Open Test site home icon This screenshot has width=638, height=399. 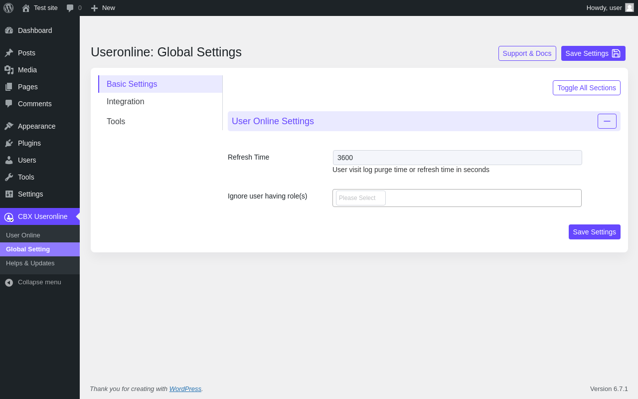(26, 8)
